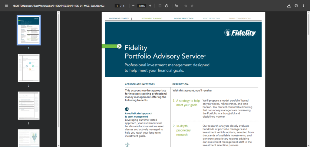
Task: Click 'A strategy to help meet your goals'
Action: pyautogui.click(x=186, y=103)
